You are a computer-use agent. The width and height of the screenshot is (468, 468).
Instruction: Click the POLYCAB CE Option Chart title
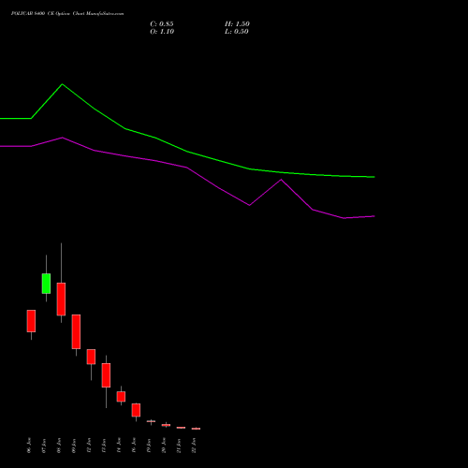point(67,14)
